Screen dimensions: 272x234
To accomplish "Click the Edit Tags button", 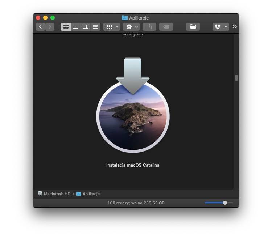I will point(166,27).
